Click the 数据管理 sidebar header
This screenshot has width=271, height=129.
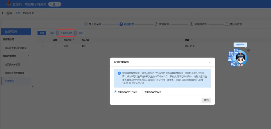(x=16, y=32)
